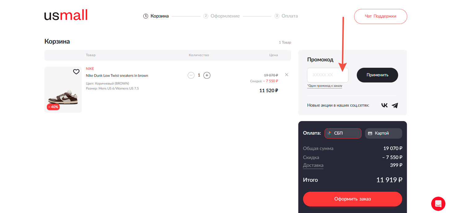Click the summary discount − 7 550 ₽
Screen dimensions: 449x213
pyautogui.click(x=392, y=157)
